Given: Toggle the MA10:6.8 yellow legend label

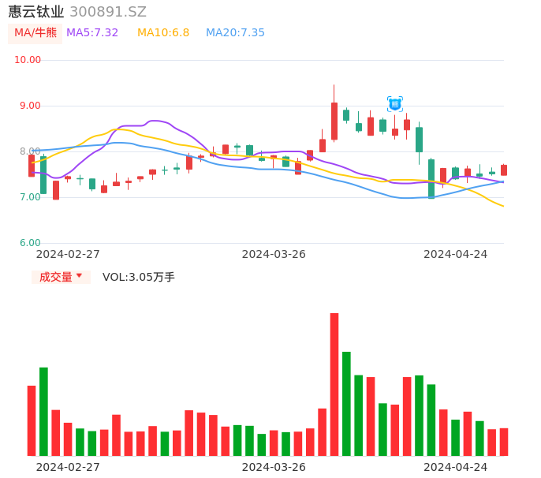Looking at the screenshot, I should point(163,32).
